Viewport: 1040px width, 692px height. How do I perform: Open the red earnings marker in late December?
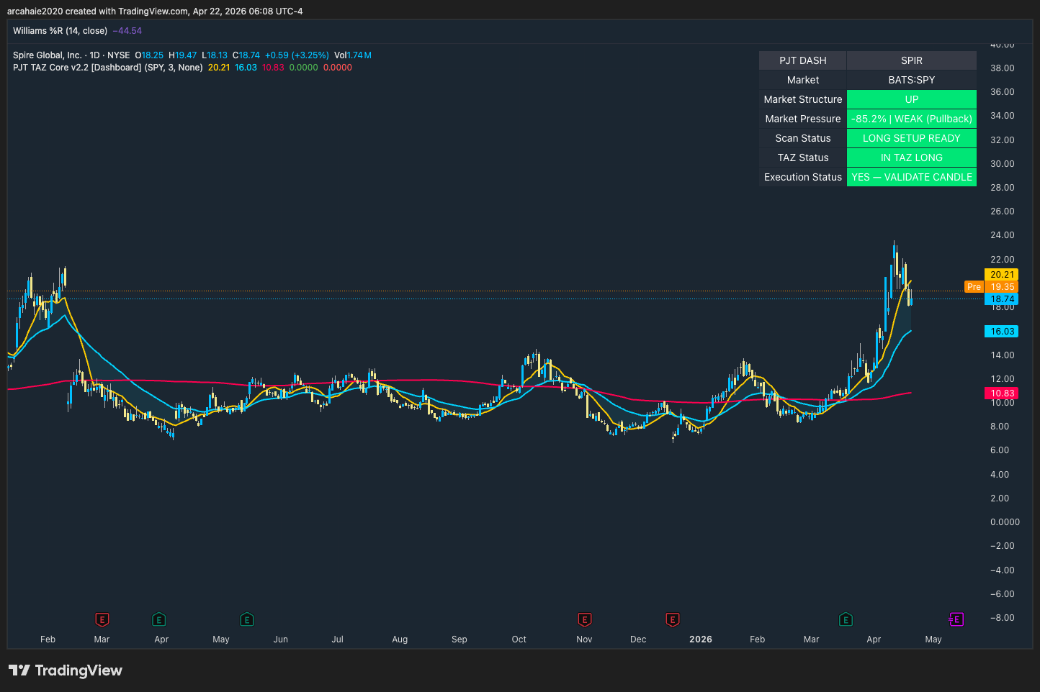(673, 619)
